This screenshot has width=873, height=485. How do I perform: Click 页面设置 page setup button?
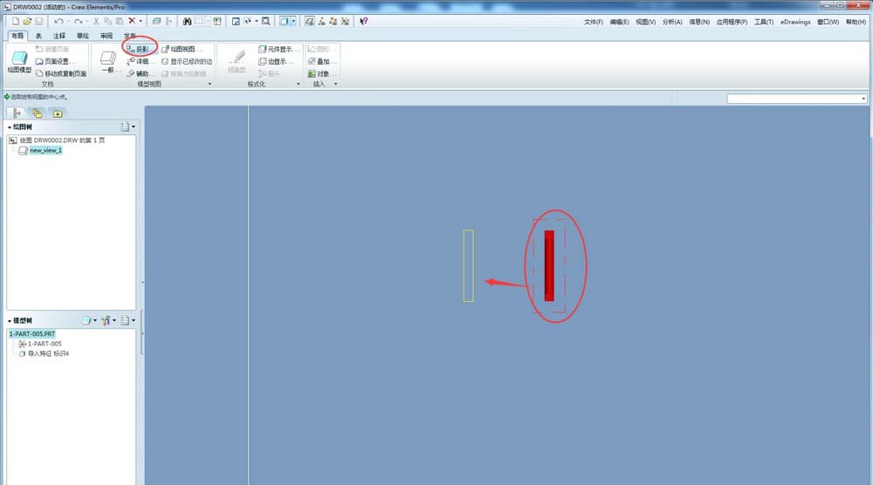click(56, 61)
